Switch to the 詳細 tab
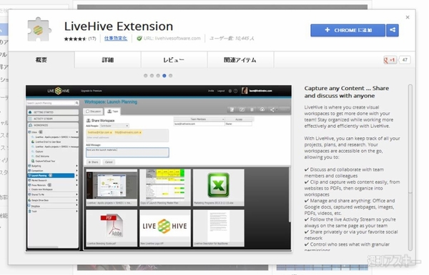The height and width of the screenshot is (275, 429). point(107,59)
